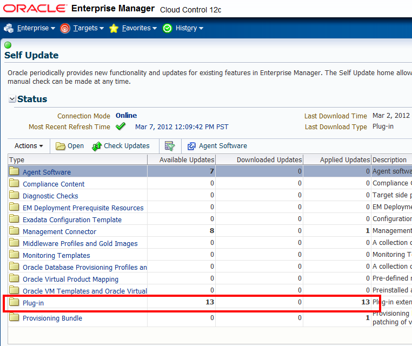This screenshot has width=412, height=346.
Task: Click the Agent Software toolbar icon
Action: coord(191,146)
